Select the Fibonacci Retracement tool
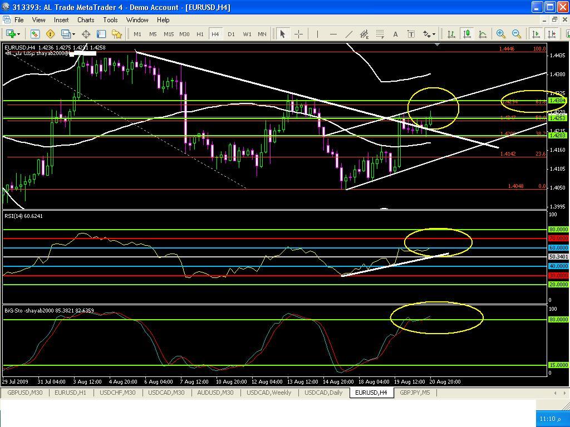The image size is (570, 427). (380, 34)
